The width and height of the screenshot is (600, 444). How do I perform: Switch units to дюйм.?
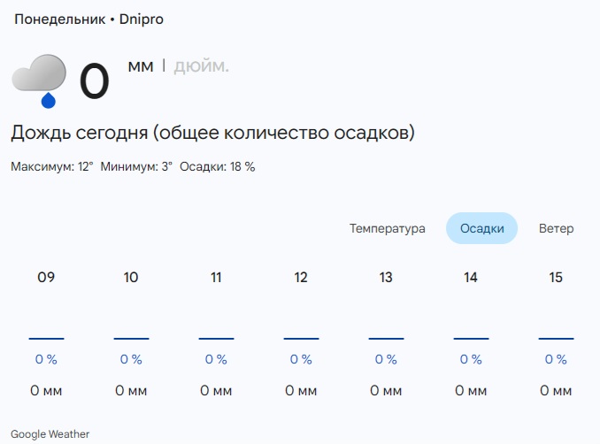(x=201, y=66)
